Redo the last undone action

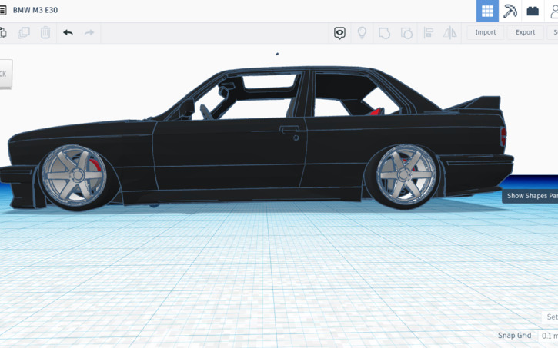89,33
